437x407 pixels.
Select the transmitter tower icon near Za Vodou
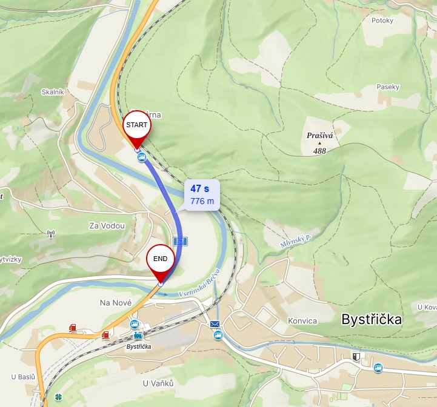[x=51, y=234]
